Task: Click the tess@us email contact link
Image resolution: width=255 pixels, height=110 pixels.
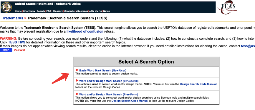Action: (248, 46)
